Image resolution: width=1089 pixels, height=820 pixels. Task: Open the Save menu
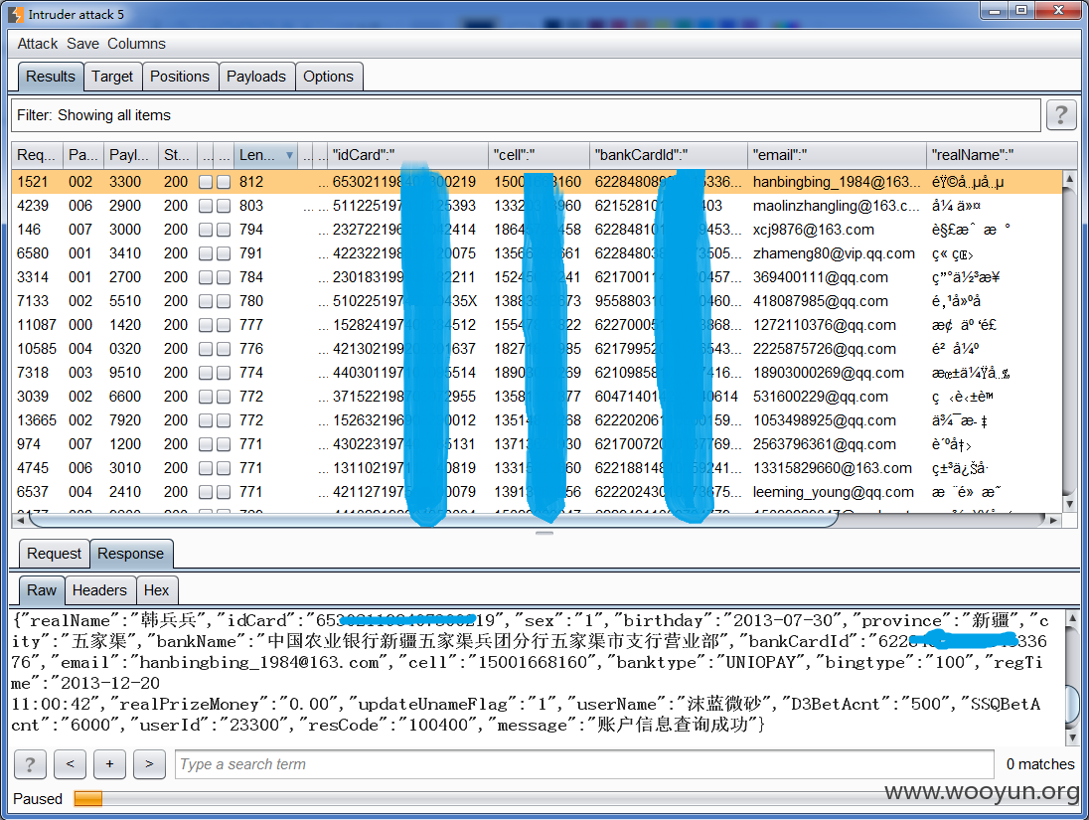[x=82, y=44]
